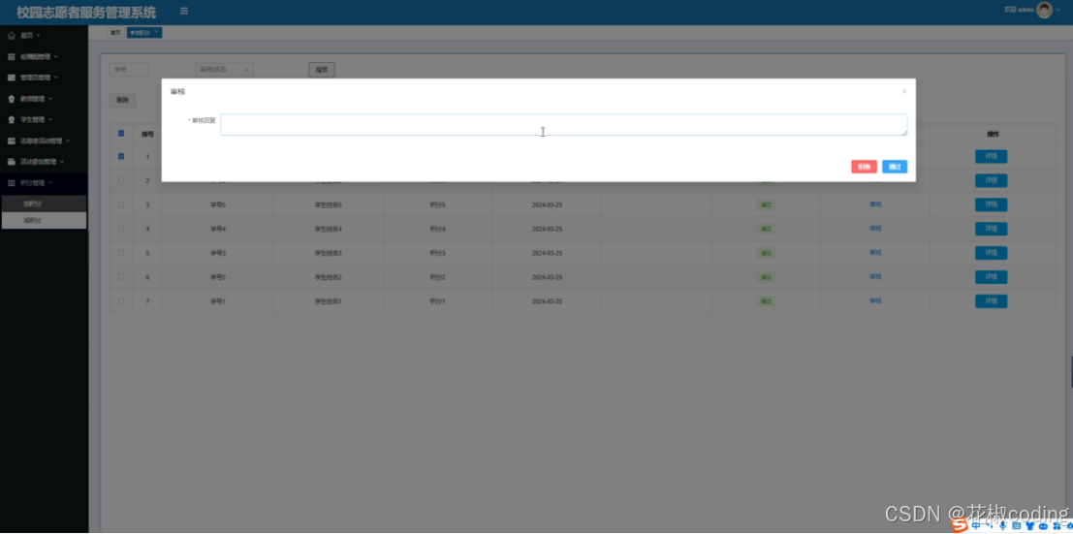1073x534 pixels.
Task: Switch to the 首页 page tab
Action: pyautogui.click(x=115, y=32)
